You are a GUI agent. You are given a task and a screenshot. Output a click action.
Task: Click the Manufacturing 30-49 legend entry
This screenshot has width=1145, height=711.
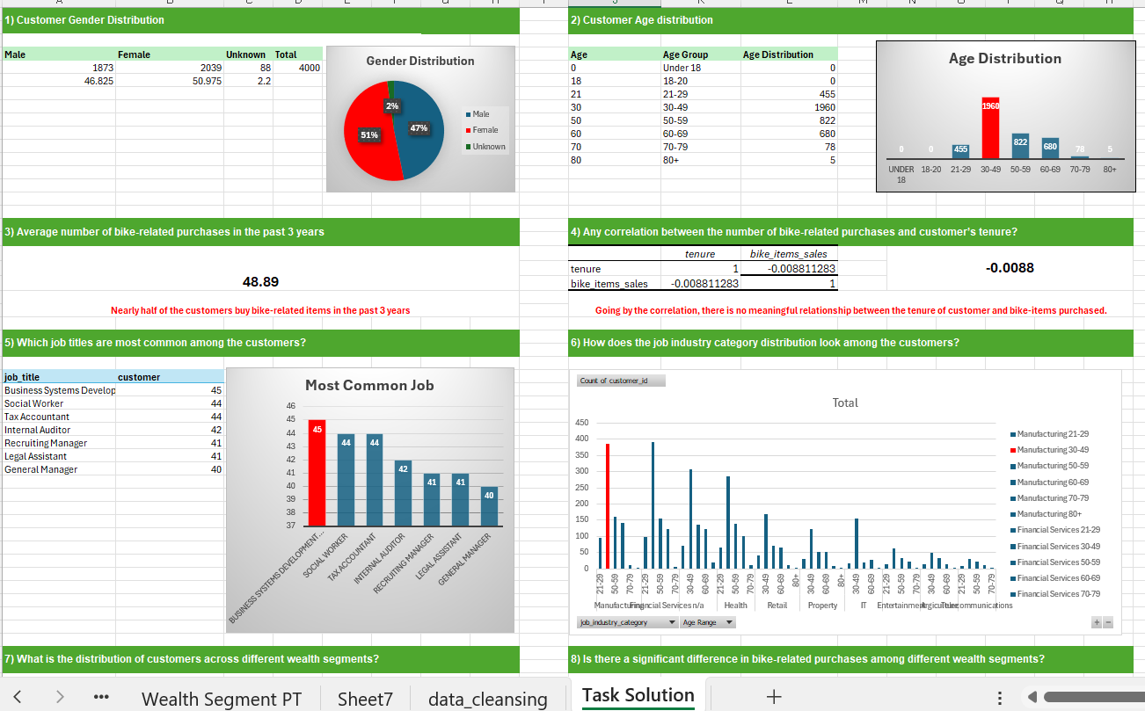[1052, 450]
